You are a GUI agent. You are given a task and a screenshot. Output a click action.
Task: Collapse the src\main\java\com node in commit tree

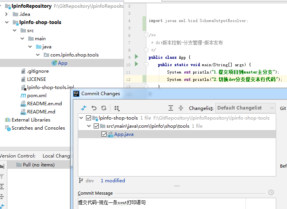[x=89, y=126]
